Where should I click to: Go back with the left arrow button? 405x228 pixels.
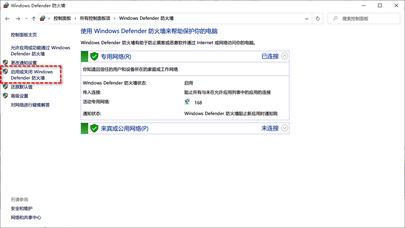(x=7, y=19)
